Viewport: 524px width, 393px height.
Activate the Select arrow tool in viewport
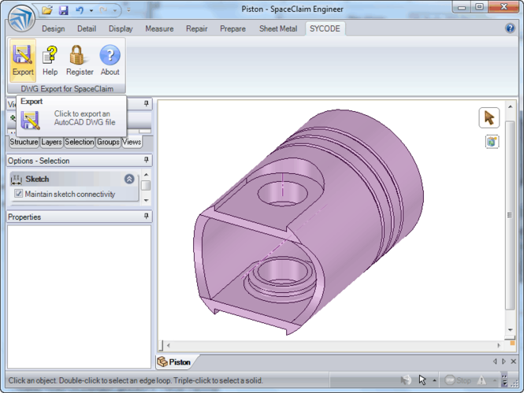[x=489, y=117]
